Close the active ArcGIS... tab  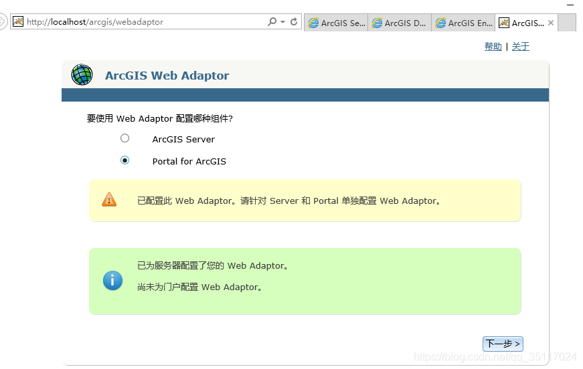coord(551,23)
